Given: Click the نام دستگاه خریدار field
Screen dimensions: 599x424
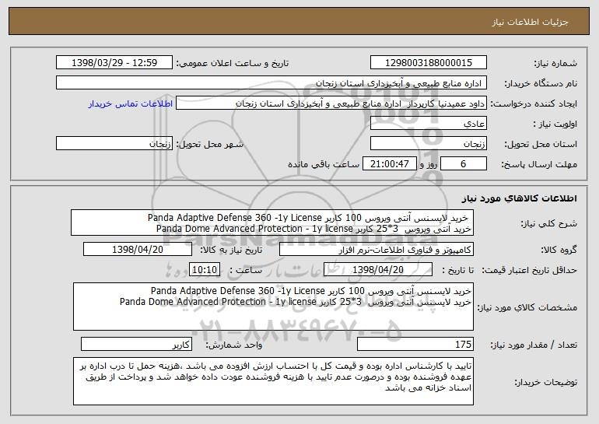Looking at the screenshot, I should [x=271, y=83].
